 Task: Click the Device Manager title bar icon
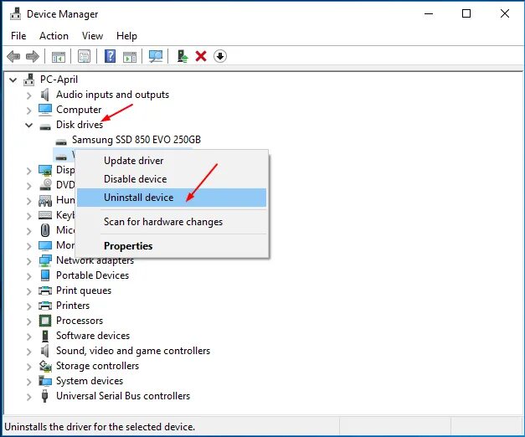(16, 13)
